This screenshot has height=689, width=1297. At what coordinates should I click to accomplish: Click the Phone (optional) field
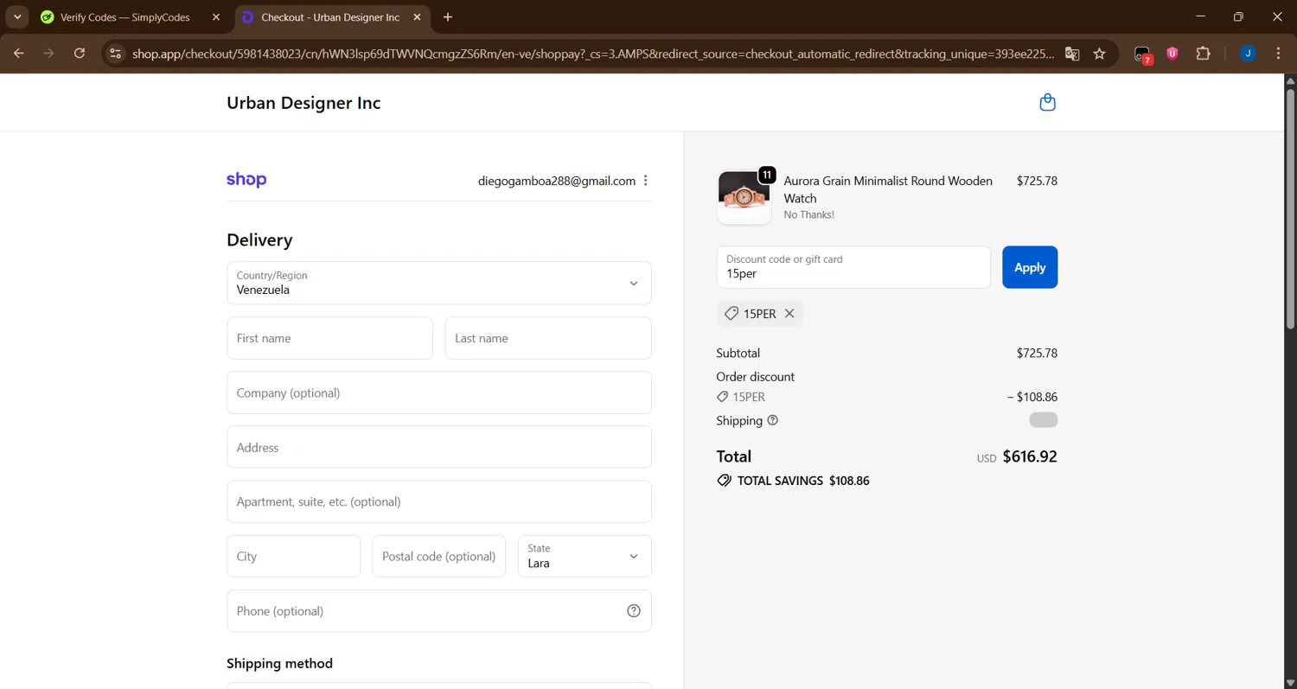pos(439,611)
